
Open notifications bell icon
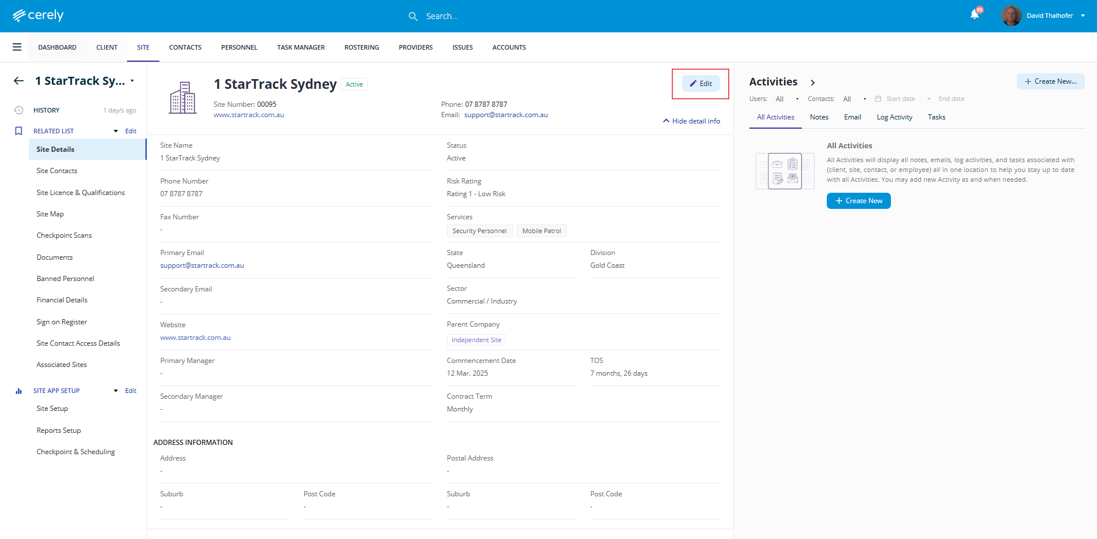pos(975,15)
